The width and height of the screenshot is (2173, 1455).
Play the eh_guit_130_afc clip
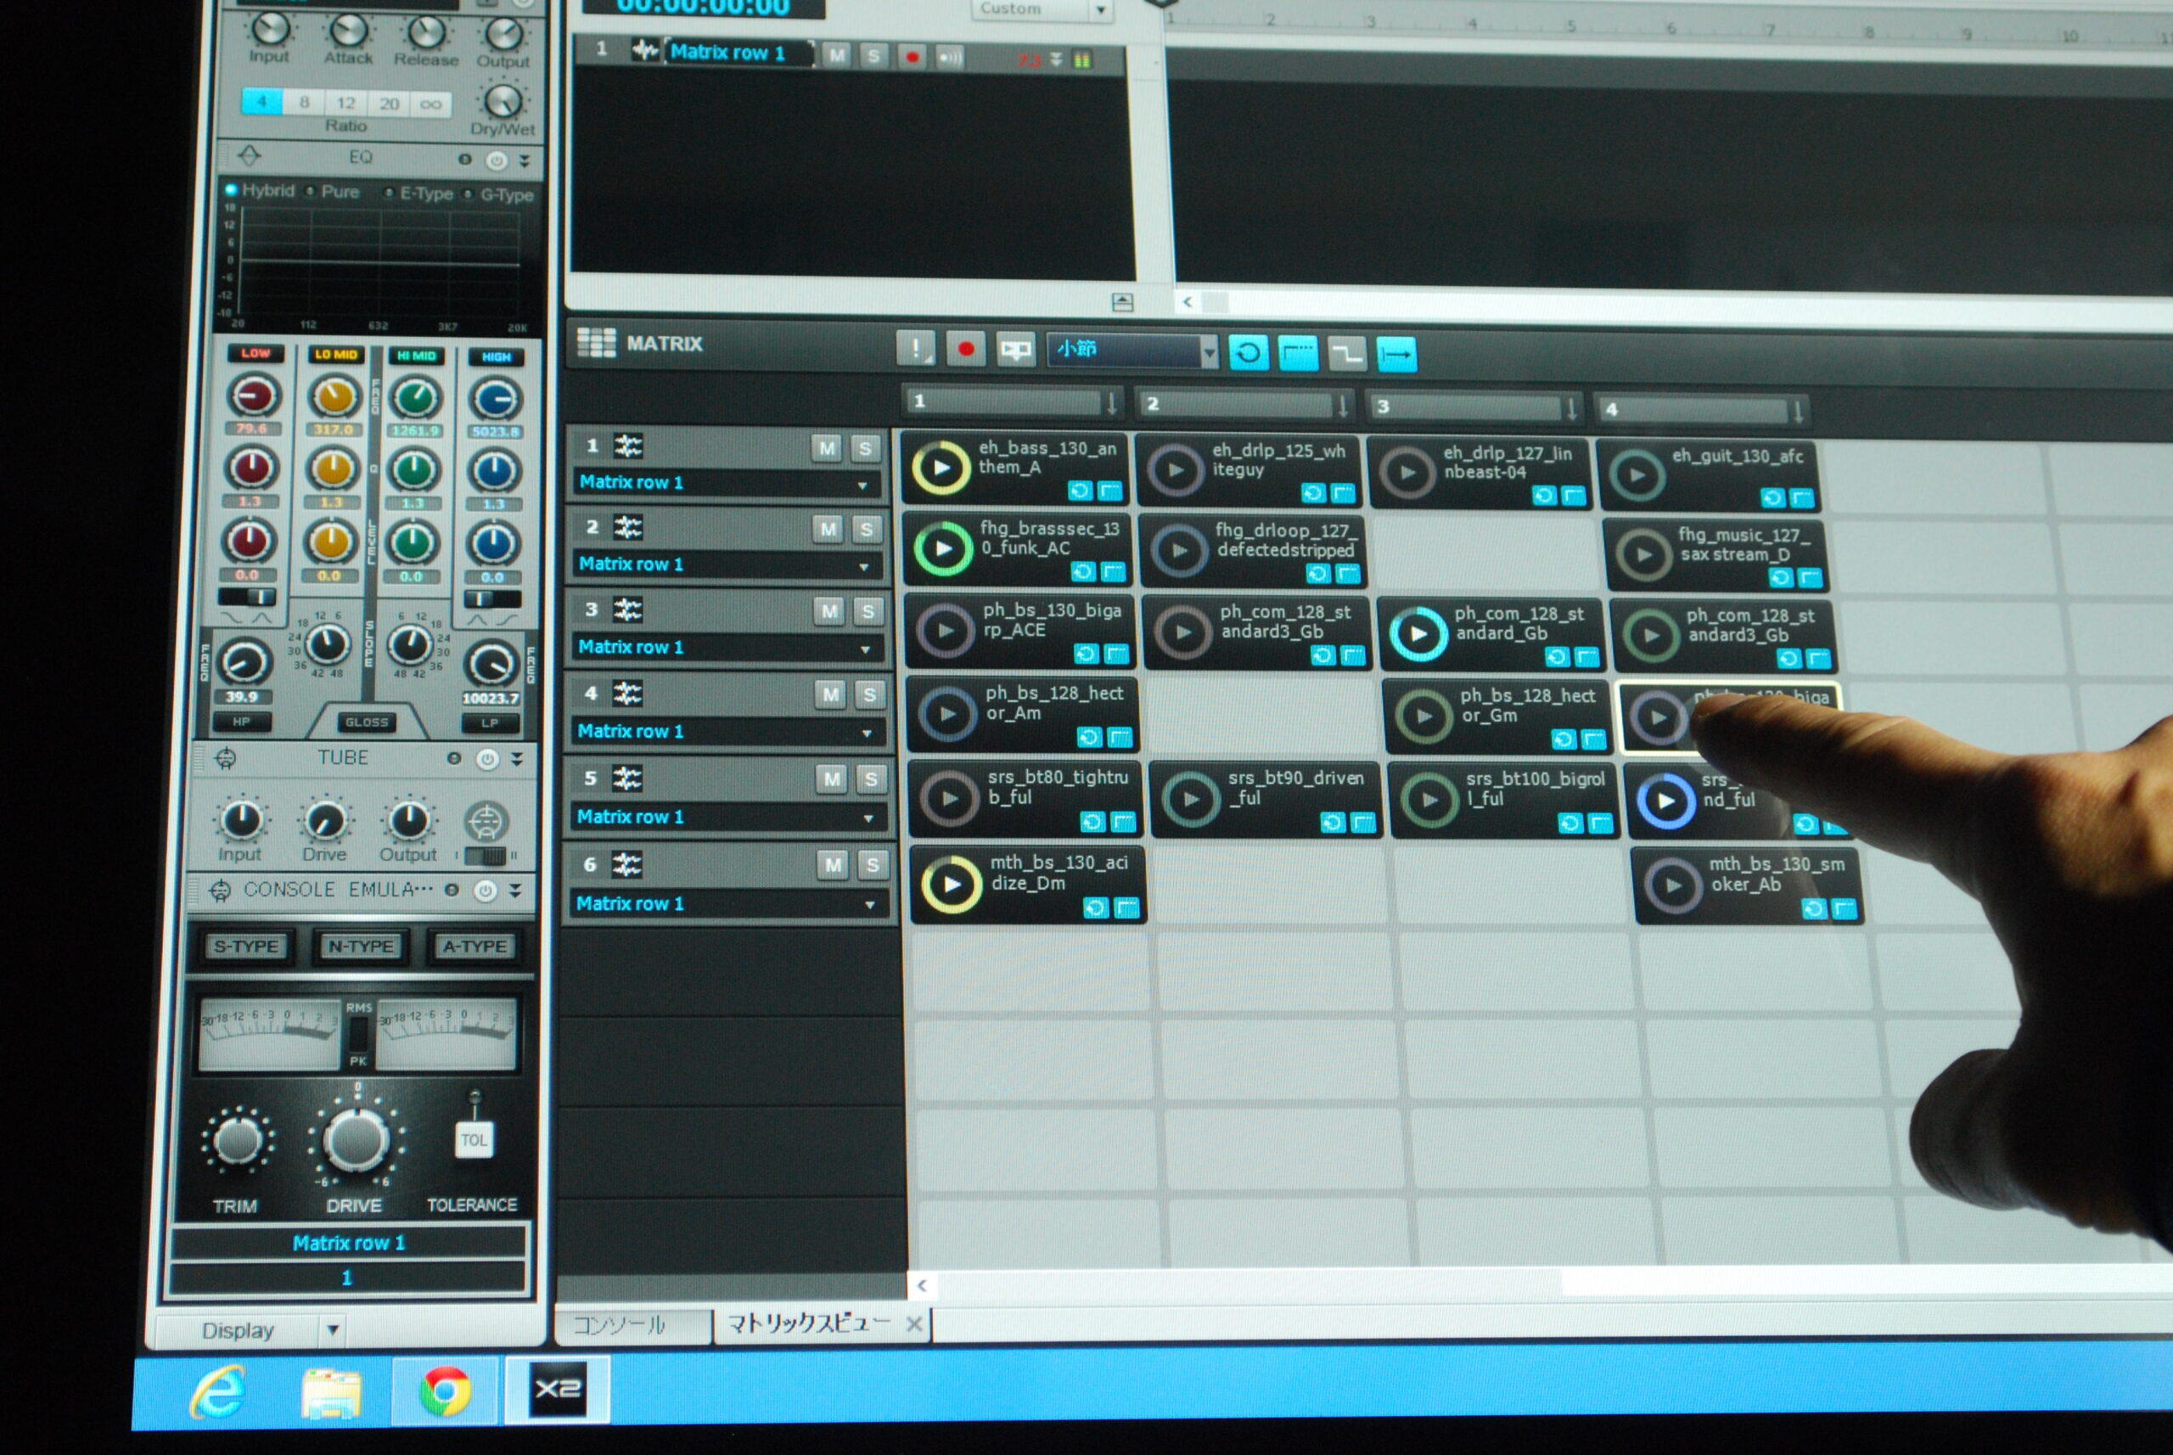(x=1637, y=475)
